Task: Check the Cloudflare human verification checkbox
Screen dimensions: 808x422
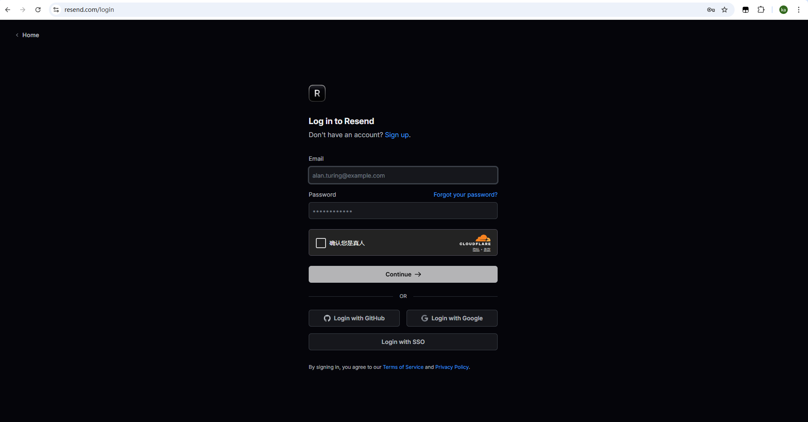Action: [321, 243]
